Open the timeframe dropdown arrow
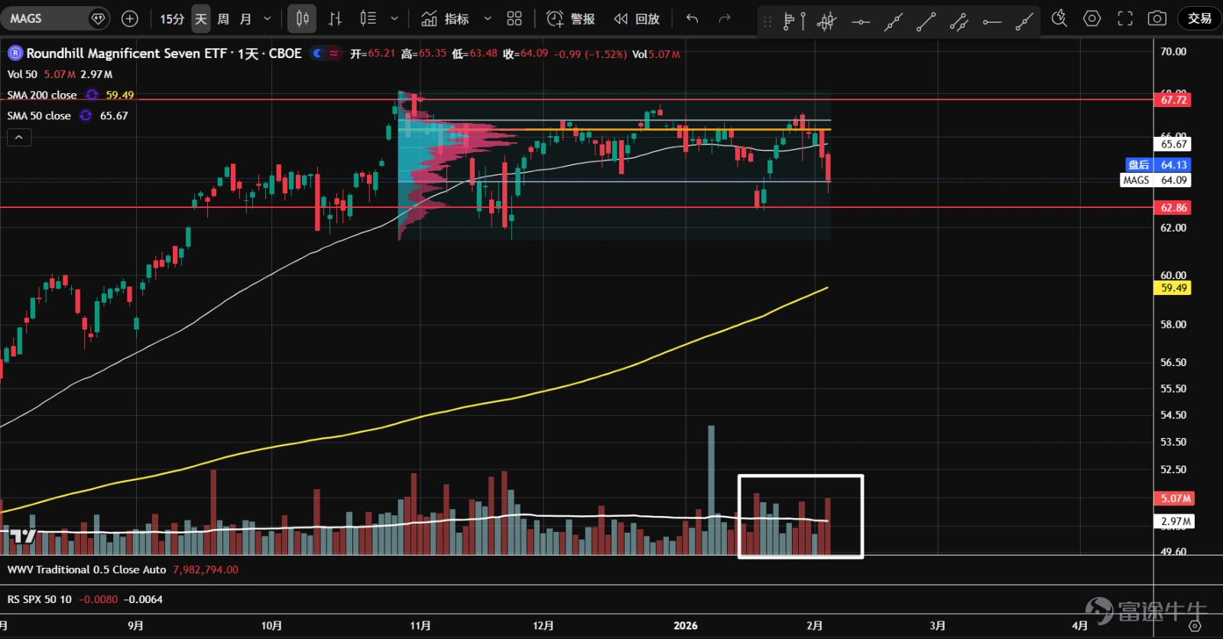Image resolution: width=1223 pixels, height=639 pixels. tap(267, 18)
